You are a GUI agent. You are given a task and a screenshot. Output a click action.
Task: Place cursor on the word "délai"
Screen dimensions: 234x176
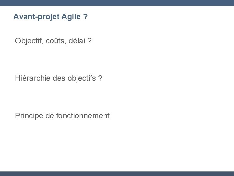pos(77,41)
